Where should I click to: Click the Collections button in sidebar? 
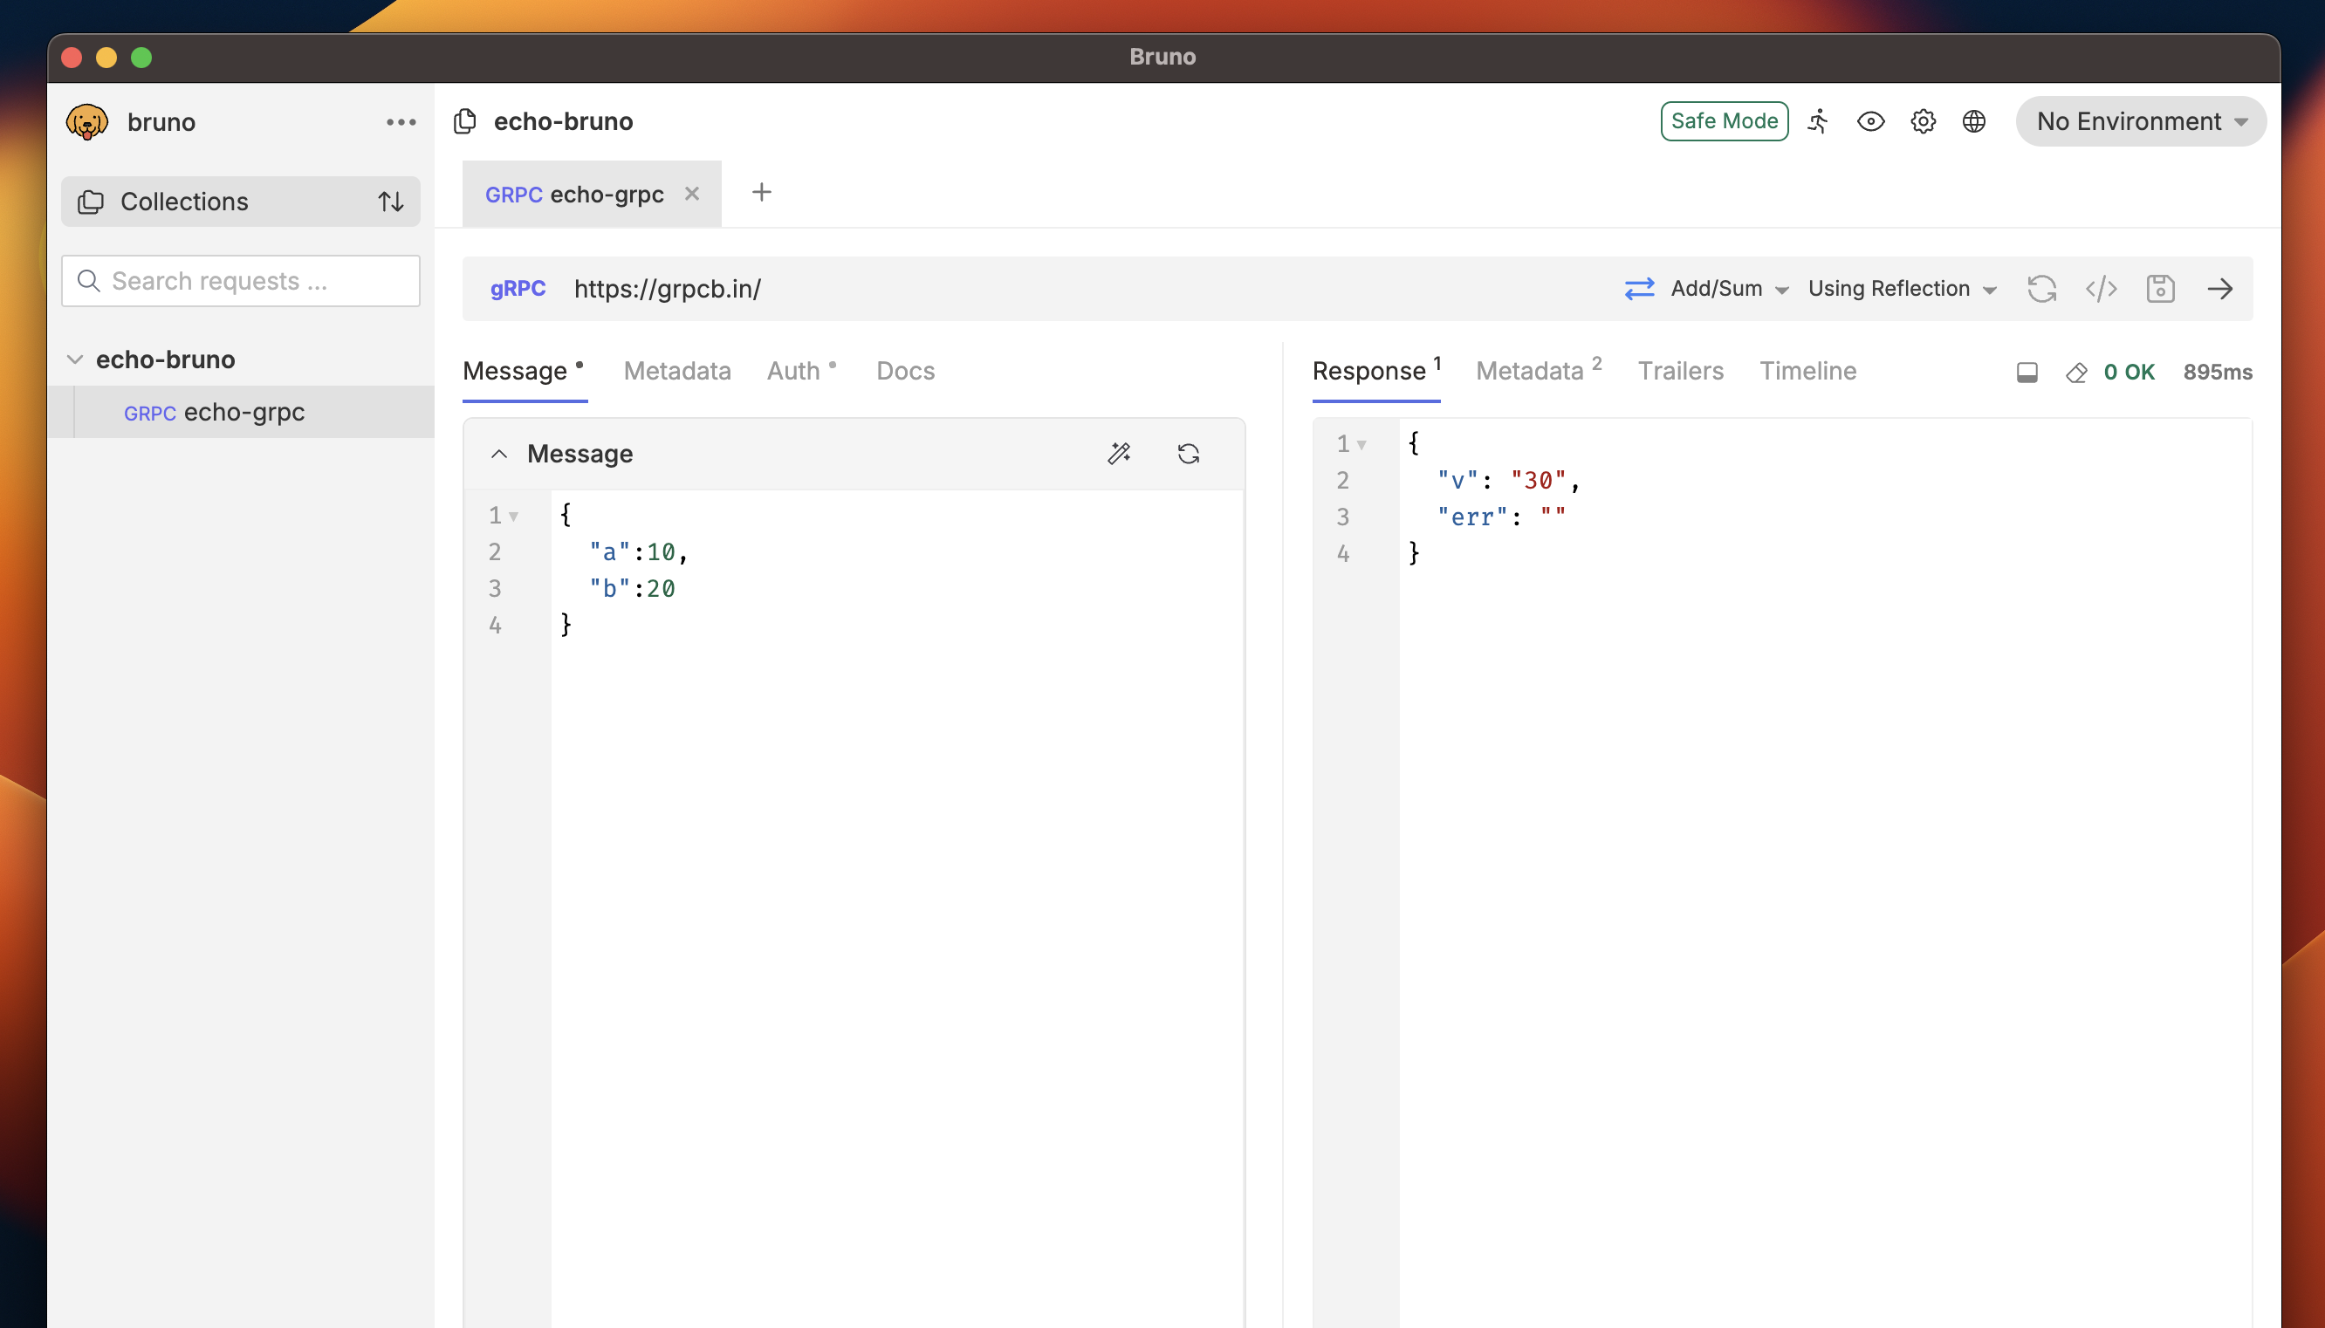[184, 202]
